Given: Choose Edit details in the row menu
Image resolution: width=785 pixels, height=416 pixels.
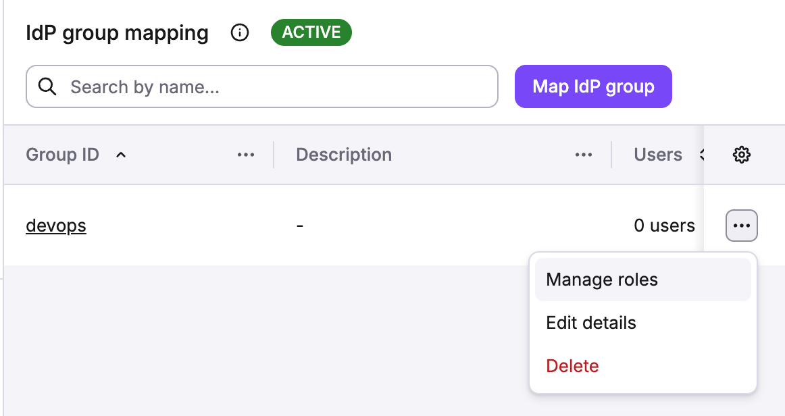Looking at the screenshot, I should click(x=591, y=323).
